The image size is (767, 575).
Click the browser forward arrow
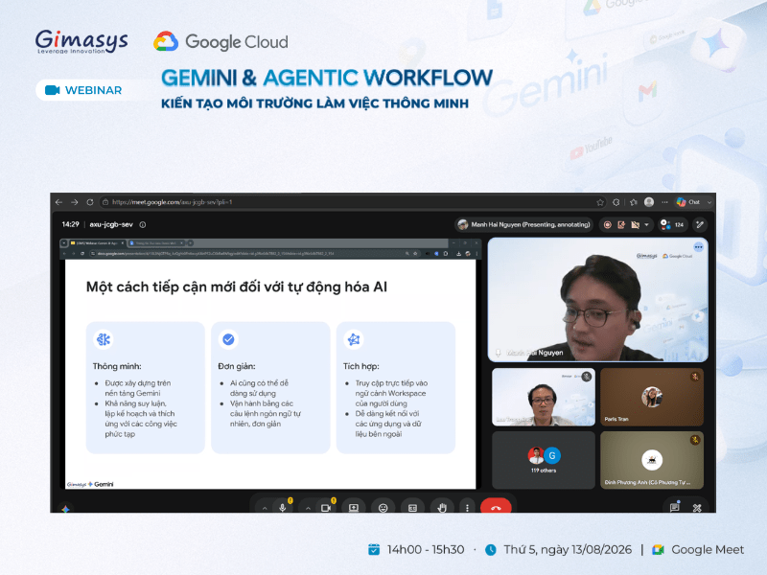point(75,202)
